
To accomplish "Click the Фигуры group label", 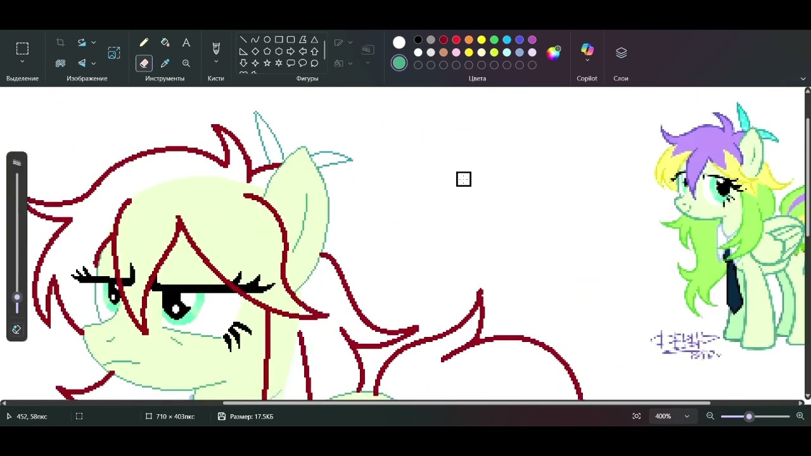I will (x=307, y=79).
